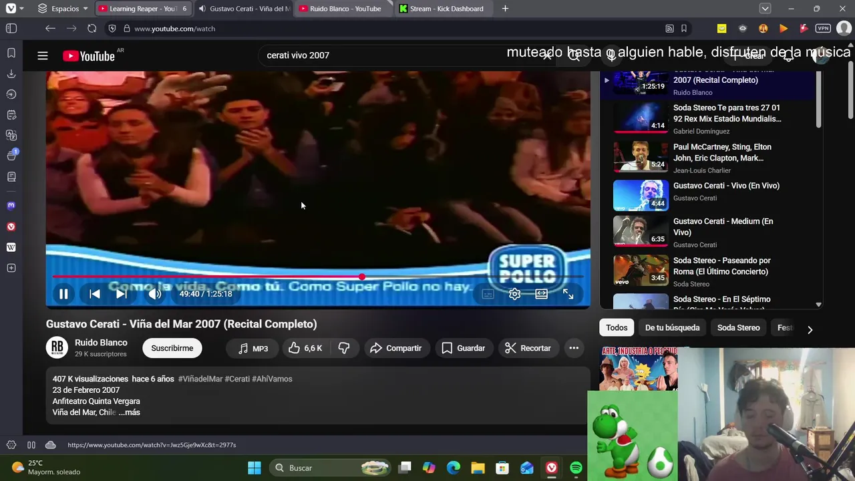Open browser profile avatar
Screen dimensions: 855x481
(844, 29)
